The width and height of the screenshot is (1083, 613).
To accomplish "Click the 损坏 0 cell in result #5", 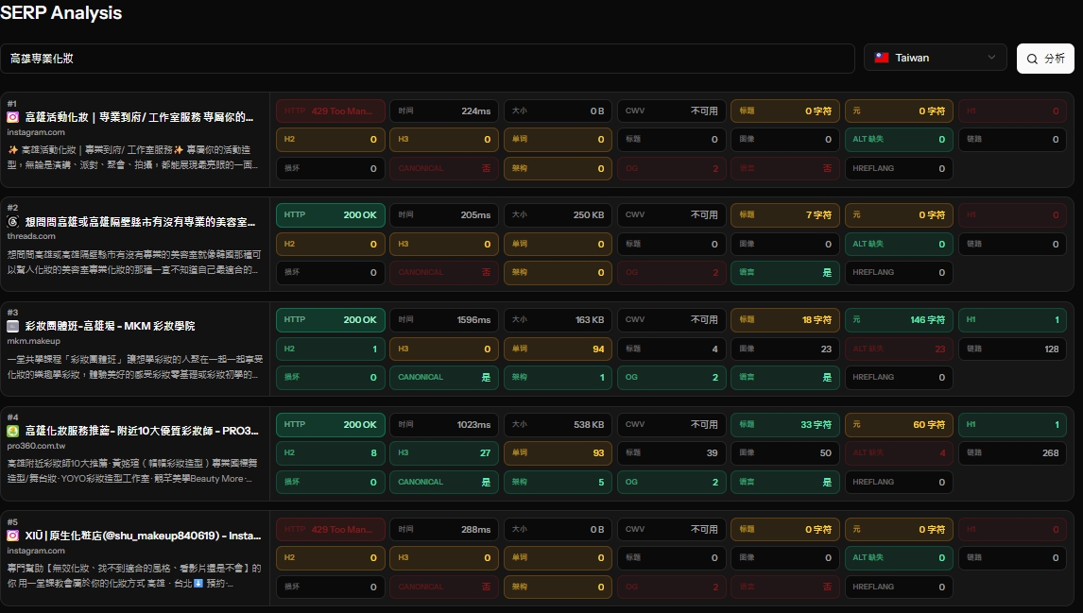I will pyautogui.click(x=330, y=587).
